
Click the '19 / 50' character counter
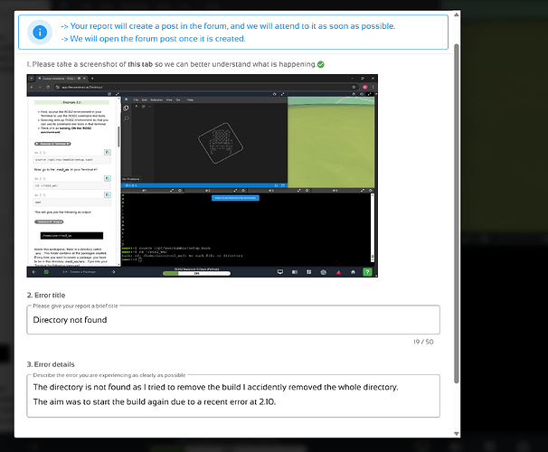click(423, 342)
